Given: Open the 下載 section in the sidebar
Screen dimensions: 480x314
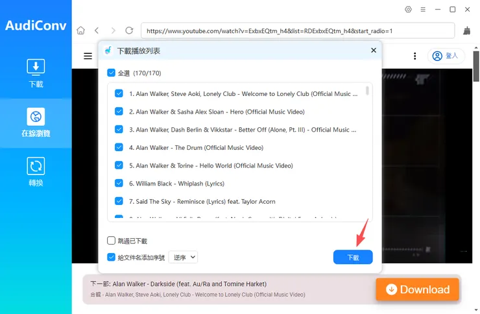Looking at the screenshot, I should [36, 73].
